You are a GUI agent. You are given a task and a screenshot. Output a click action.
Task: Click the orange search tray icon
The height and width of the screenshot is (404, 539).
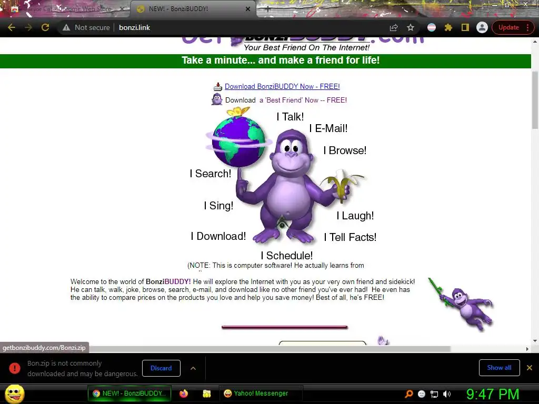[408, 394]
